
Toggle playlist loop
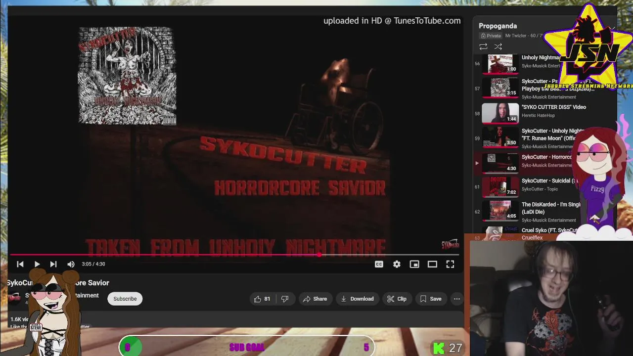click(x=483, y=46)
